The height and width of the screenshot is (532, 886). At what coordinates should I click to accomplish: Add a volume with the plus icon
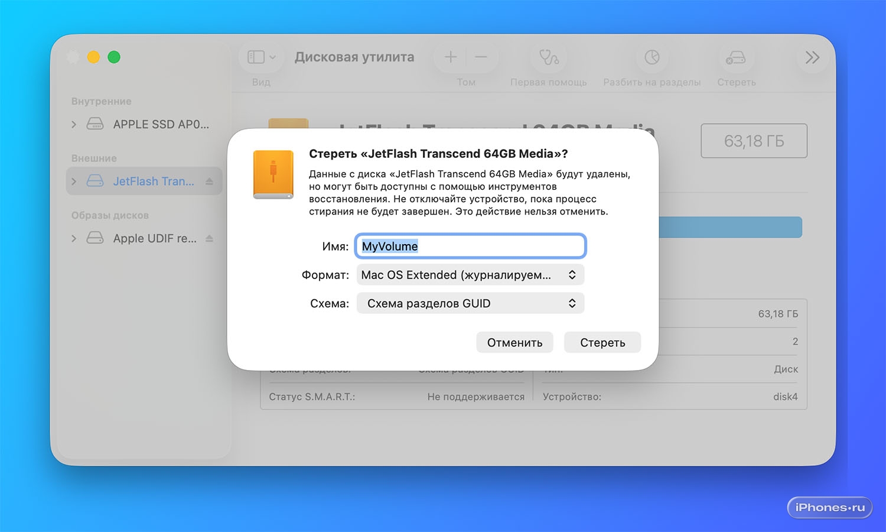coord(451,57)
